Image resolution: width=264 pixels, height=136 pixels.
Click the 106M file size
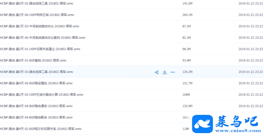tap(186, 95)
